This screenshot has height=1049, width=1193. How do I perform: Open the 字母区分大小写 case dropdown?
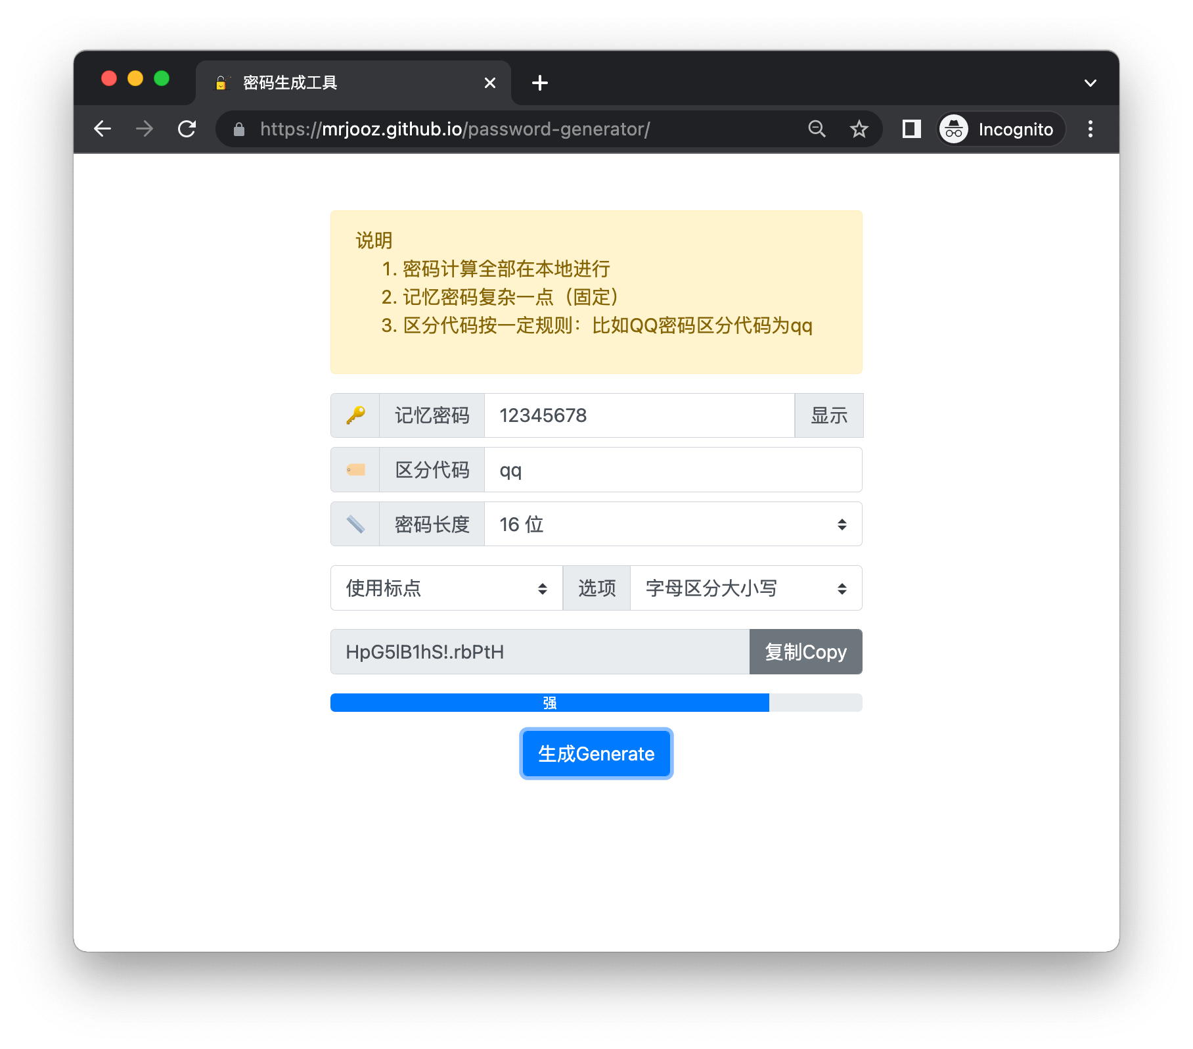point(746,588)
